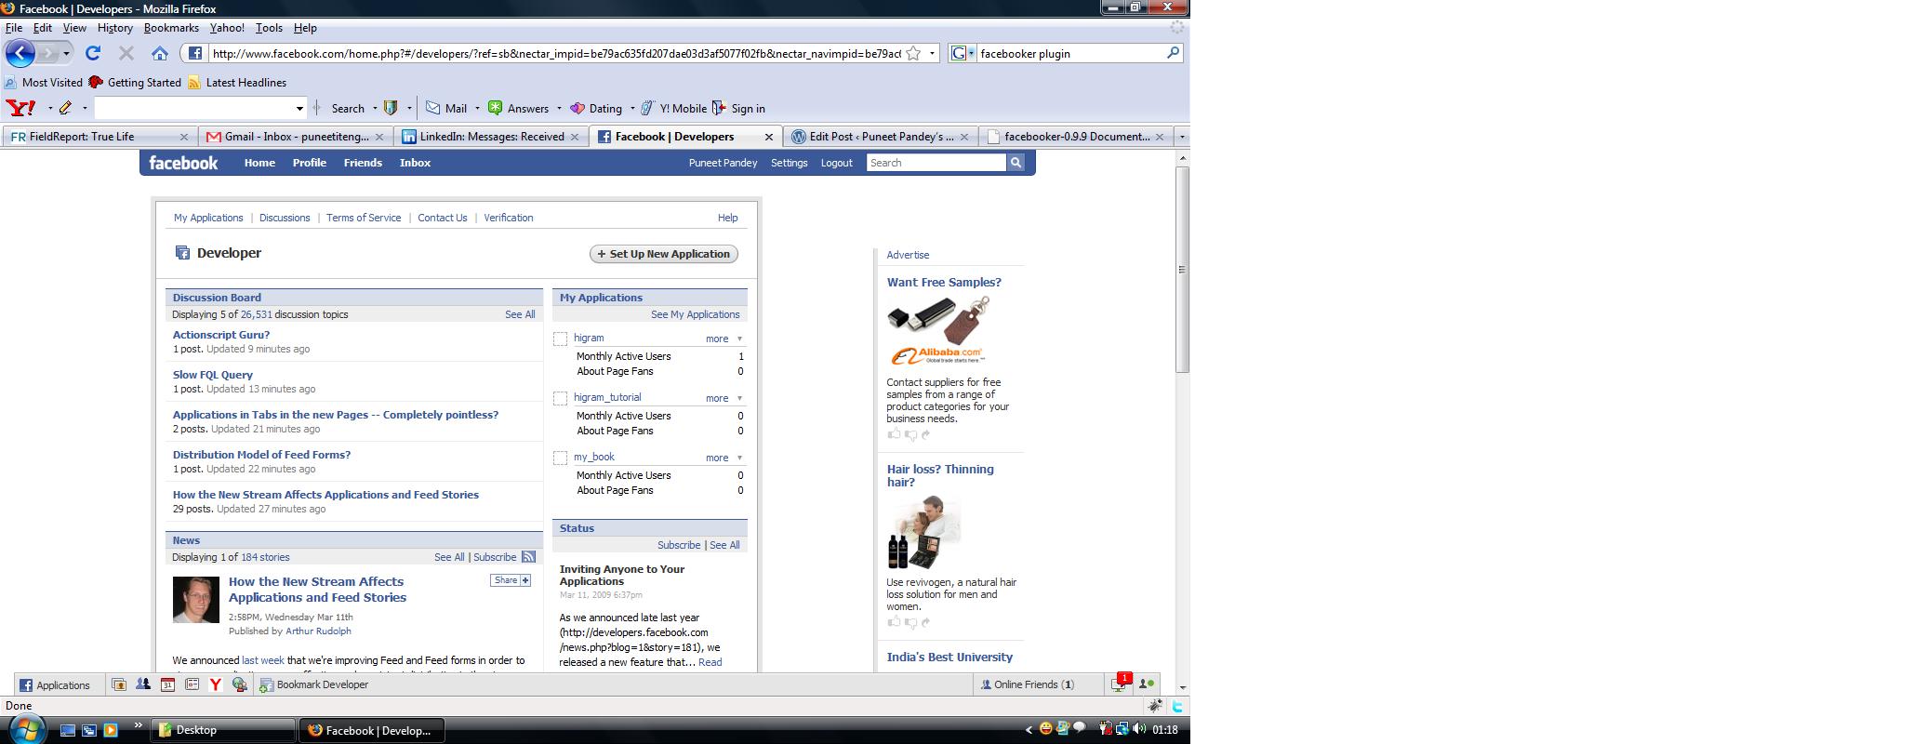This screenshot has width=1912, height=744.
Task: Toggle the Online Friends (1) chat panel
Action: click(x=1027, y=684)
